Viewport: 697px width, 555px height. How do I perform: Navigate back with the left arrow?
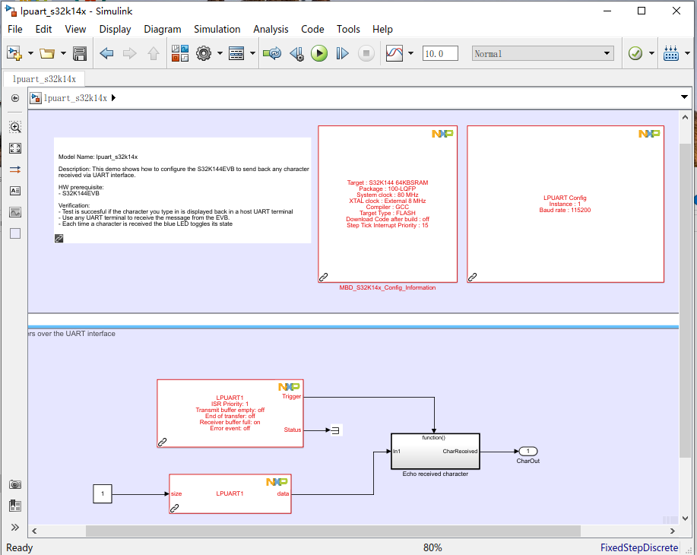pyautogui.click(x=106, y=53)
